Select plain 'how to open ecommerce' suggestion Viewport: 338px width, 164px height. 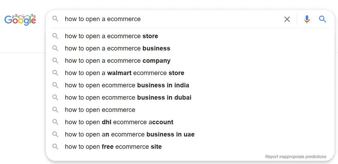[x=100, y=110]
